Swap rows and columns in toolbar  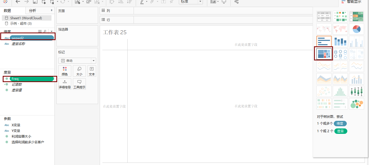click(x=112, y=2)
